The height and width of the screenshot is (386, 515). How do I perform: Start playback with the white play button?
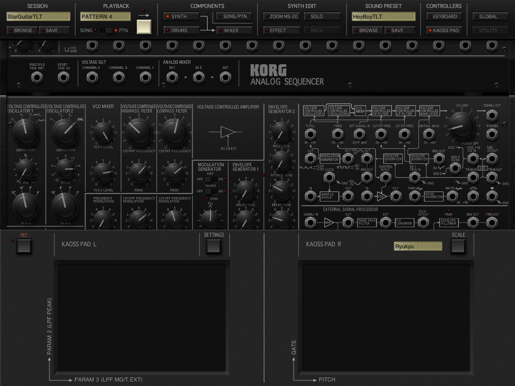coord(144,27)
